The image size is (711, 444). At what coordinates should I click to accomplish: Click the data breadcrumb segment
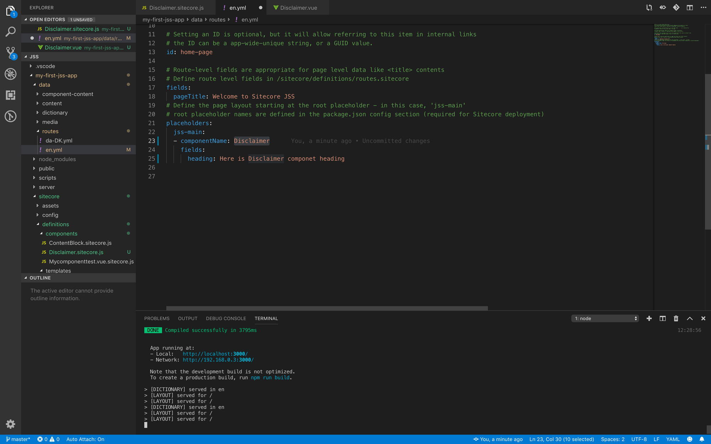click(197, 20)
